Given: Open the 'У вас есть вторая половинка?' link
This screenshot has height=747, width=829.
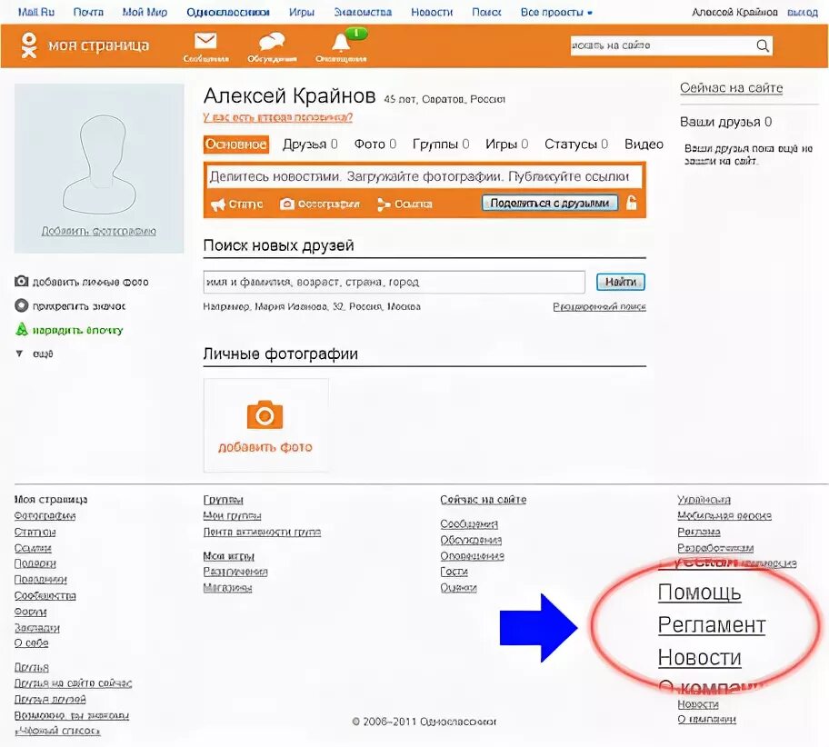Looking at the screenshot, I should click(x=277, y=117).
